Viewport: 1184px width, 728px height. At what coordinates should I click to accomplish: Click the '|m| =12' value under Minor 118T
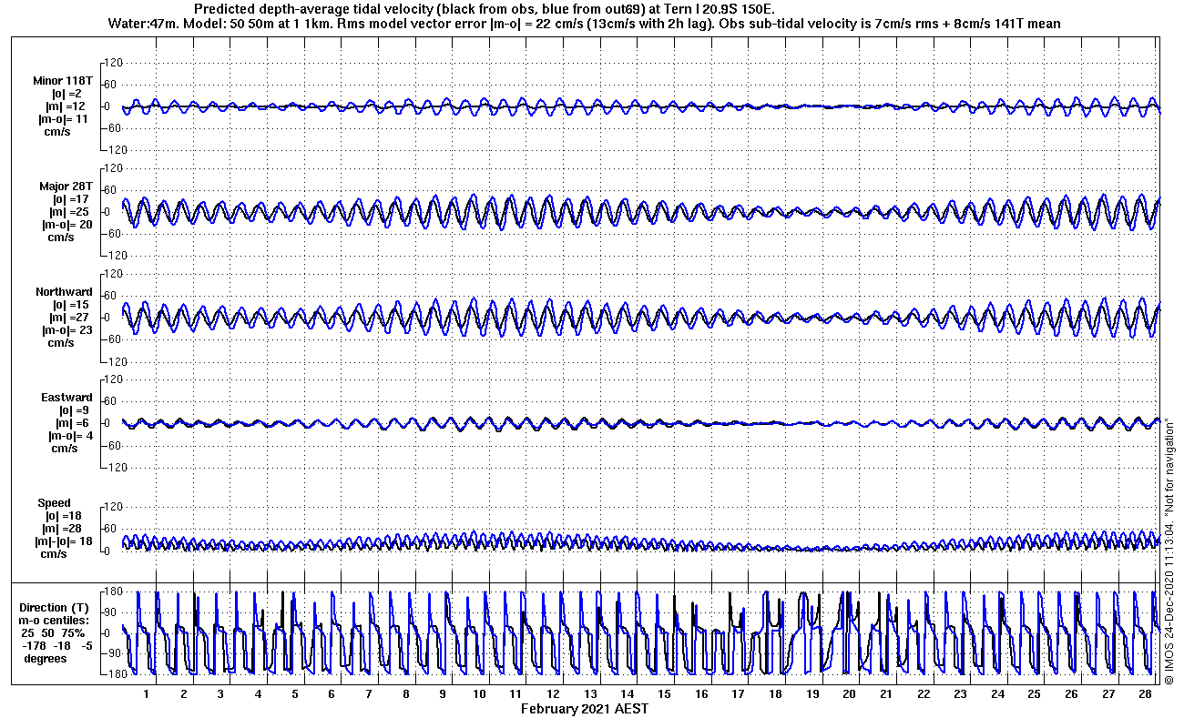[x=66, y=106]
